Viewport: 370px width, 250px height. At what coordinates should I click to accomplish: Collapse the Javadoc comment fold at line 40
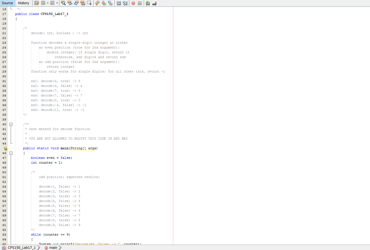tap(11, 124)
